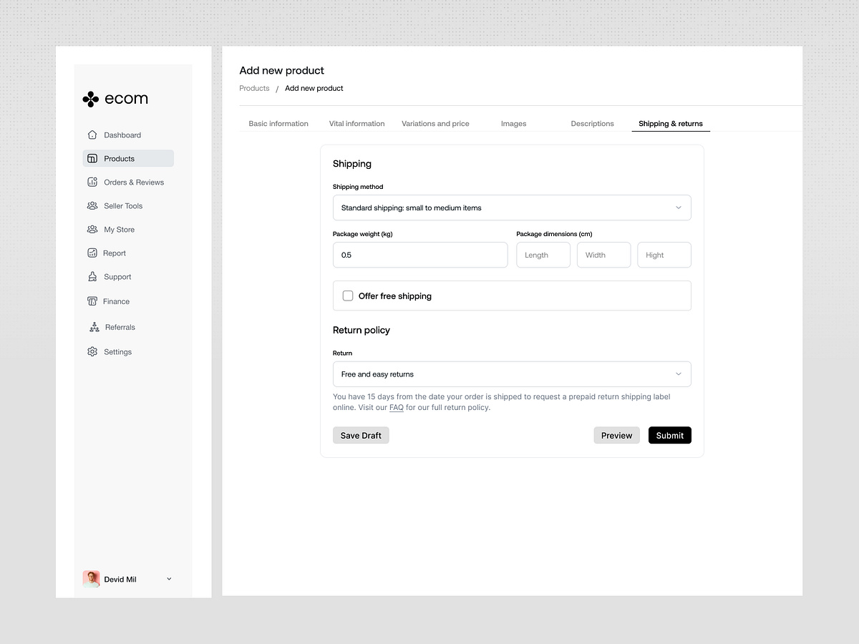Open the Descriptions tab
859x644 pixels.
(592, 123)
